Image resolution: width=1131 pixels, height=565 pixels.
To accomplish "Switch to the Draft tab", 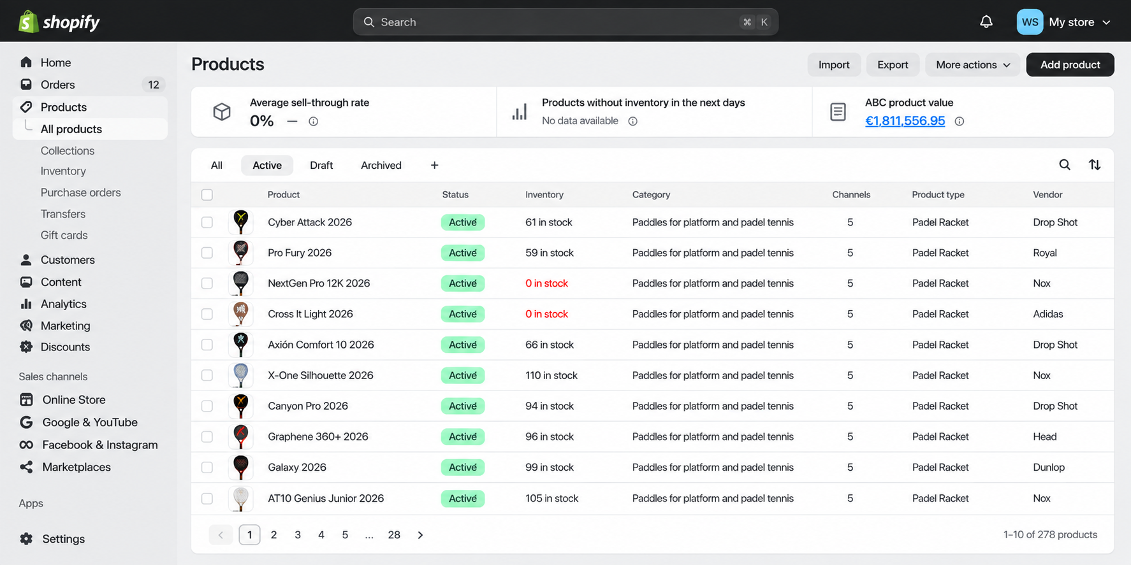I will [x=321, y=165].
